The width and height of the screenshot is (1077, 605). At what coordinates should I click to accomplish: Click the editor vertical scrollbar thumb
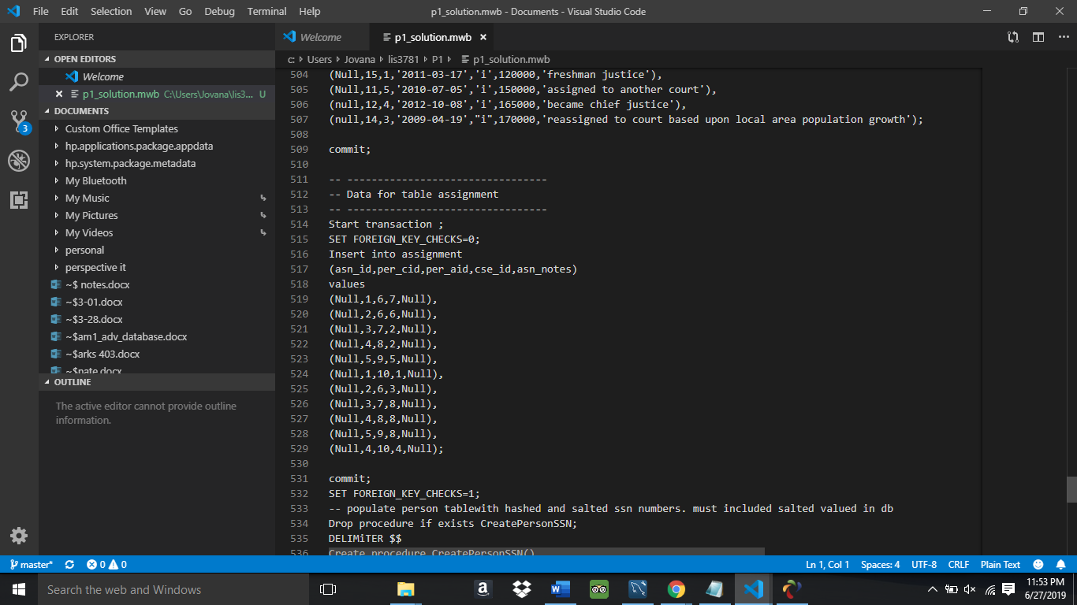[x=1071, y=489]
